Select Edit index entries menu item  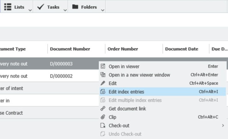163,92
